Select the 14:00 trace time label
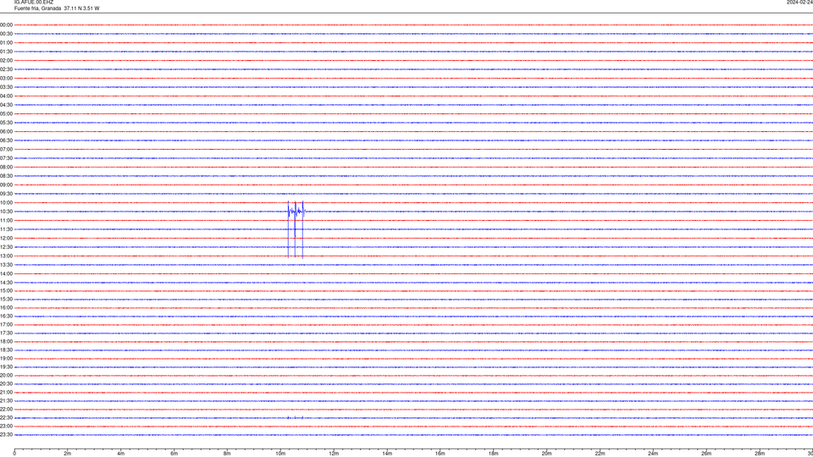 (x=6, y=273)
